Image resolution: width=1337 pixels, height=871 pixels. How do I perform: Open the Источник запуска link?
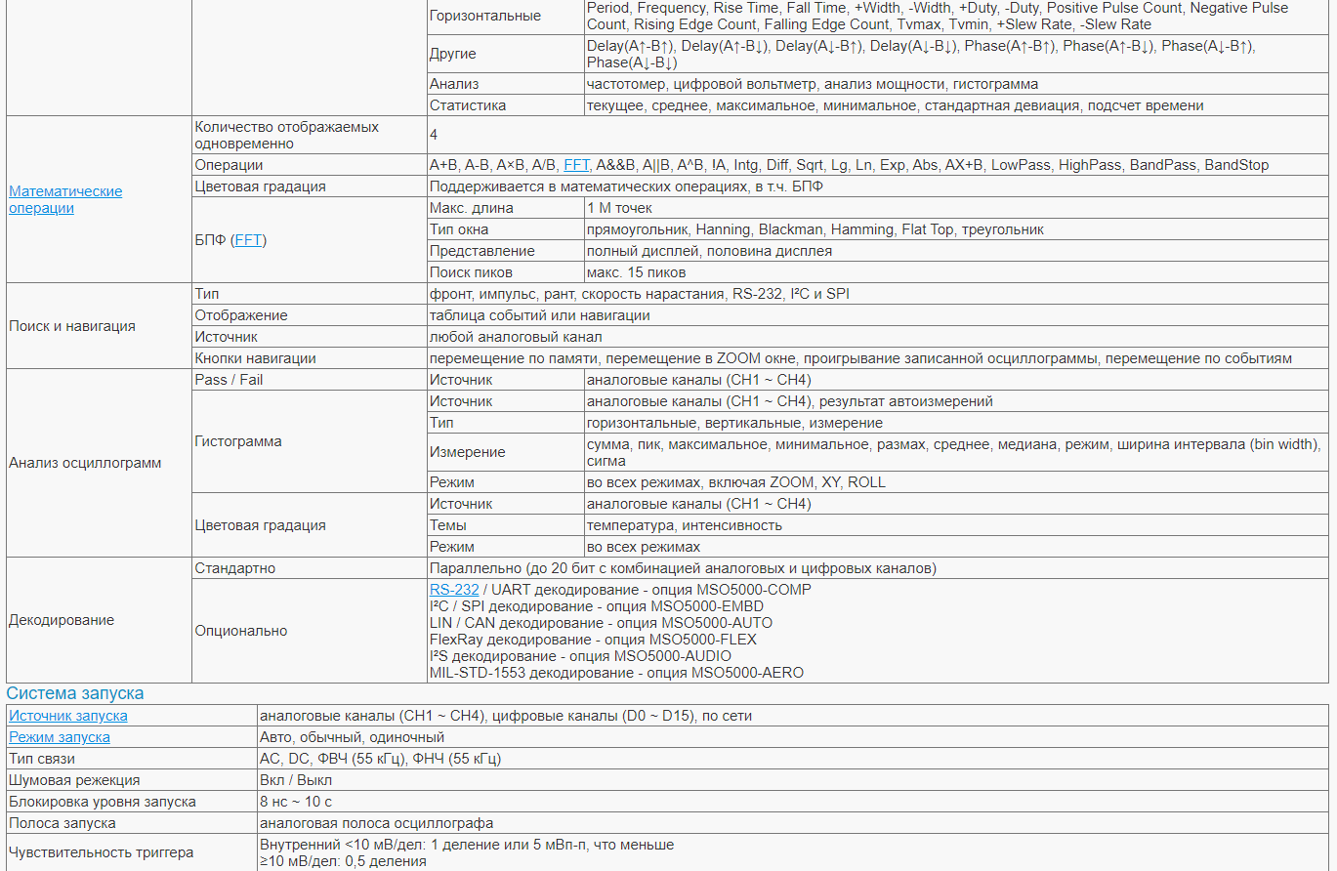[68, 716]
